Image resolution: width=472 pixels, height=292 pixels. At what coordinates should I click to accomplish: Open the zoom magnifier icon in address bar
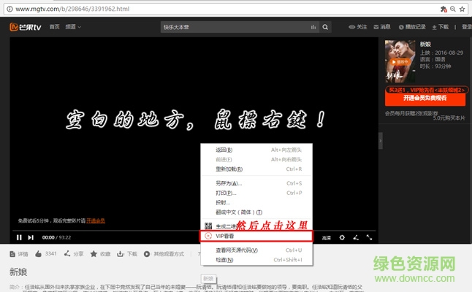point(453,9)
